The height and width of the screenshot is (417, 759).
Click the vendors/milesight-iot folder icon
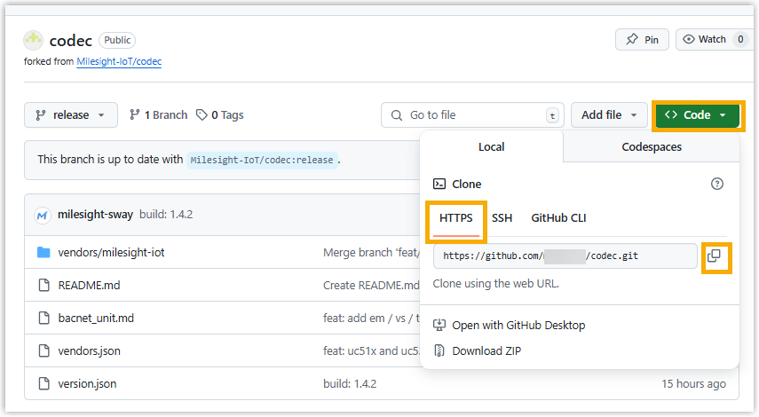click(43, 253)
